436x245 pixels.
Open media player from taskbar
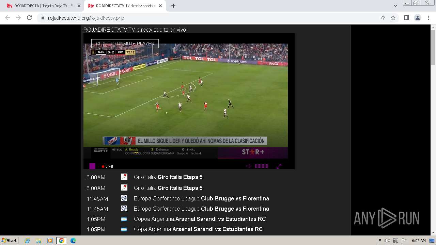coord(50,241)
